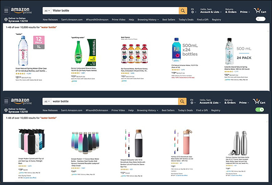Open Best Sellers in the top navigation bar
The width and height of the screenshot is (272, 185).
point(169,20)
